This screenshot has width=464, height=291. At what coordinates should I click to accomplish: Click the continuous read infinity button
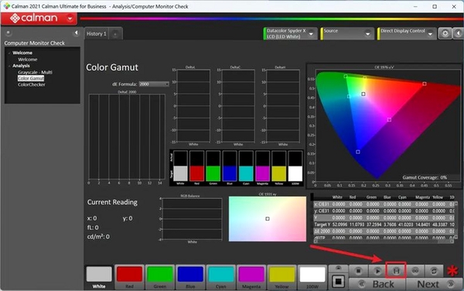(415, 271)
